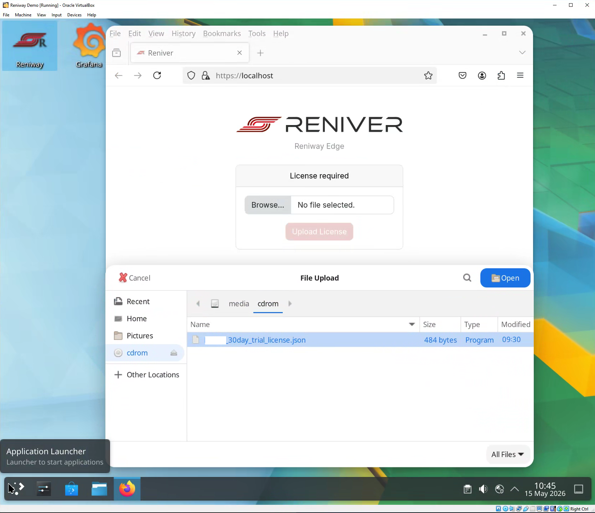The width and height of the screenshot is (595, 513).
Task: Open network tray icon
Action: (499, 489)
